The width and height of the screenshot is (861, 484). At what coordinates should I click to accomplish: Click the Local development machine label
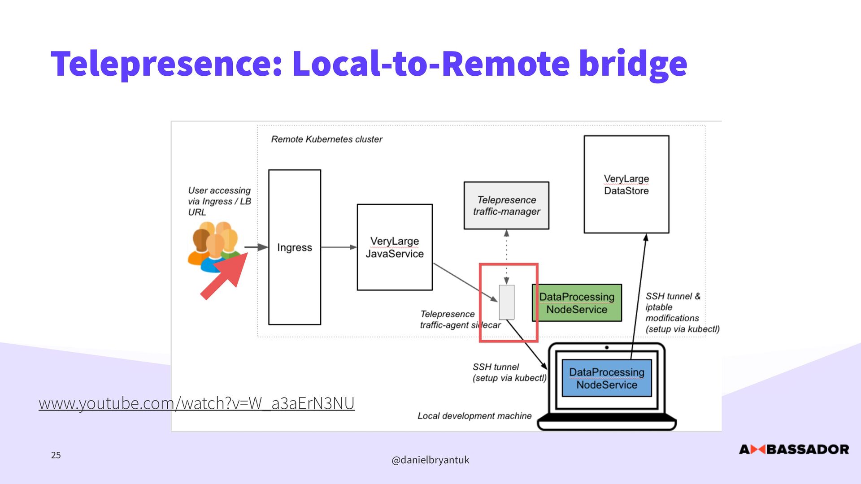(x=474, y=416)
